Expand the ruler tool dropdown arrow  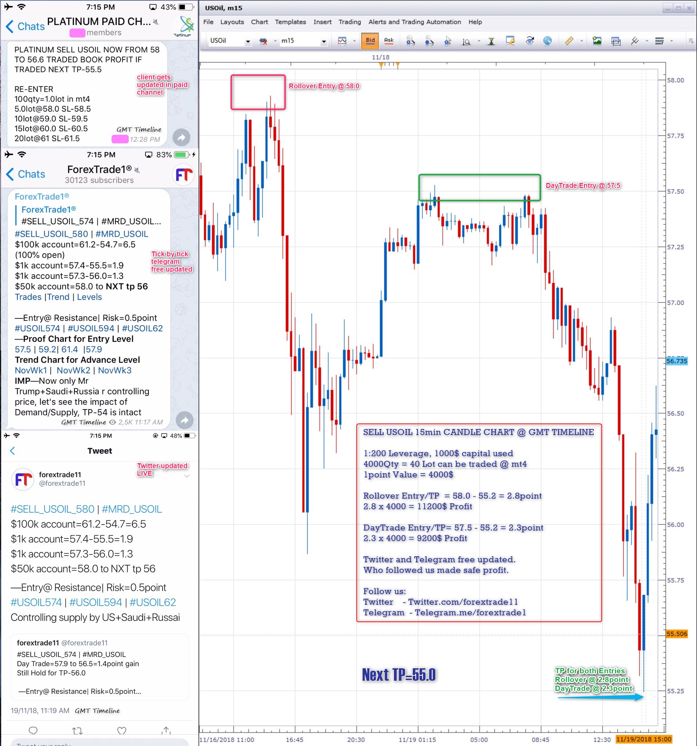(581, 41)
